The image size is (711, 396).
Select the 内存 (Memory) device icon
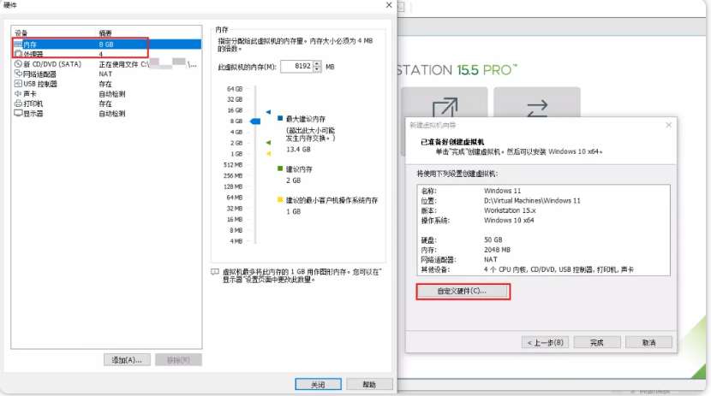[x=18, y=44]
